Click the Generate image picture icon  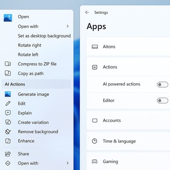point(8,94)
